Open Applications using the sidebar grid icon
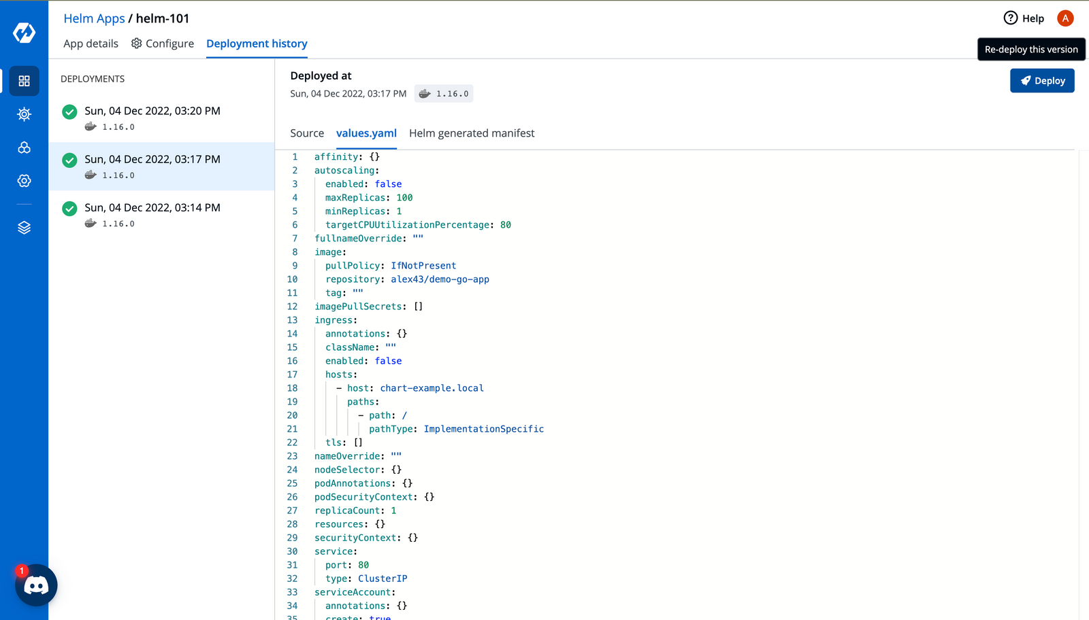The image size is (1089, 620). (x=24, y=81)
